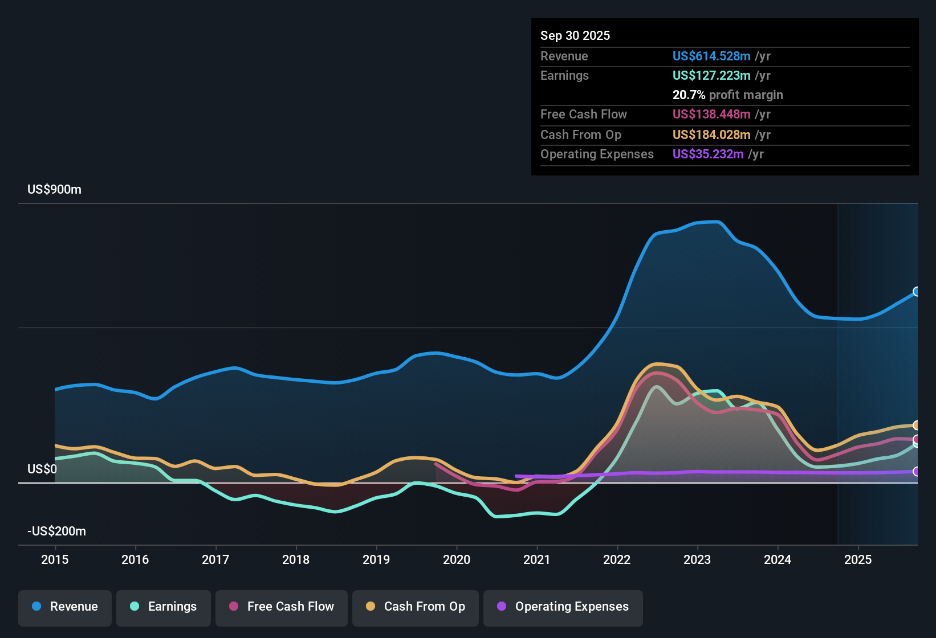This screenshot has width=936, height=638.
Task: Click the orange Cash From Op endpoint marker
Action: (917, 425)
